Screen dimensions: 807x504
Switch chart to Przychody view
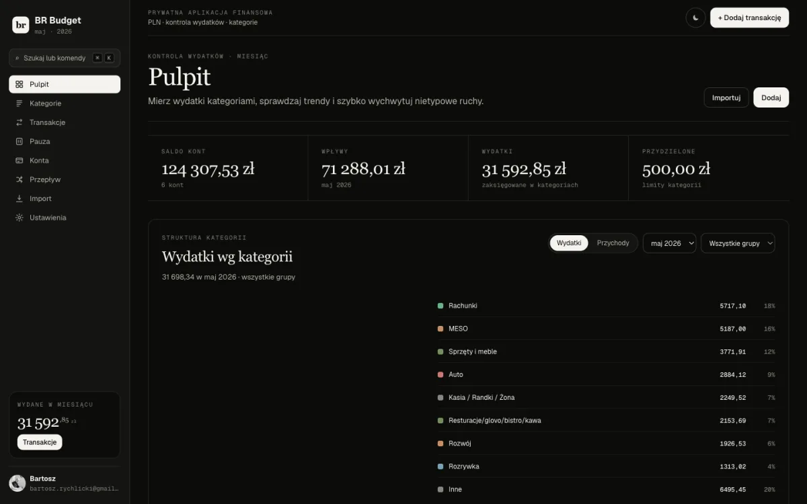pyautogui.click(x=613, y=243)
